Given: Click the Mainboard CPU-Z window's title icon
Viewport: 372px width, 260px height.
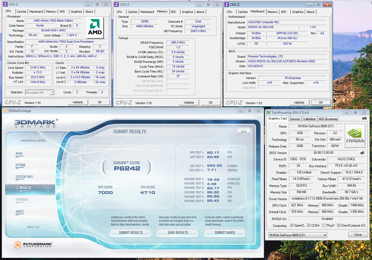Looking at the screenshot, I should pyautogui.click(x=227, y=5).
